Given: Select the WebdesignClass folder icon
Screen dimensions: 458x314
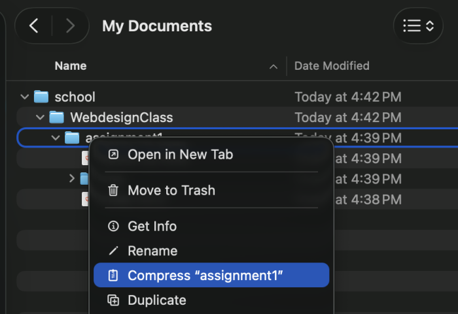Looking at the screenshot, I should (57, 118).
